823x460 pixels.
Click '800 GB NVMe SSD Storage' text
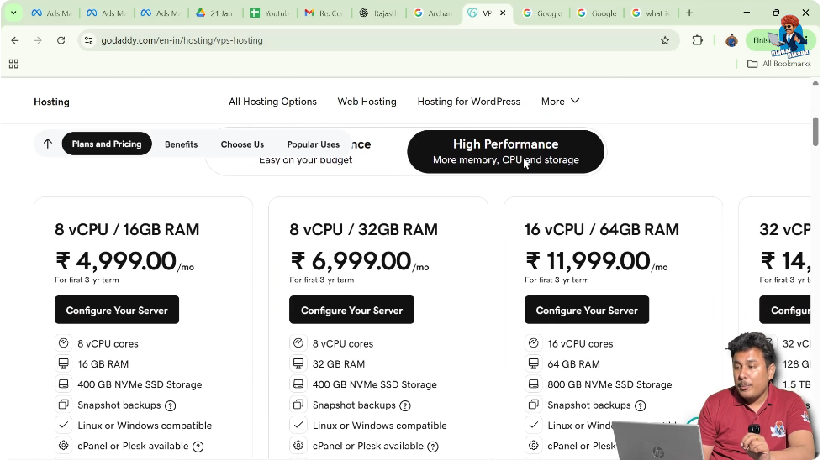point(609,384)
